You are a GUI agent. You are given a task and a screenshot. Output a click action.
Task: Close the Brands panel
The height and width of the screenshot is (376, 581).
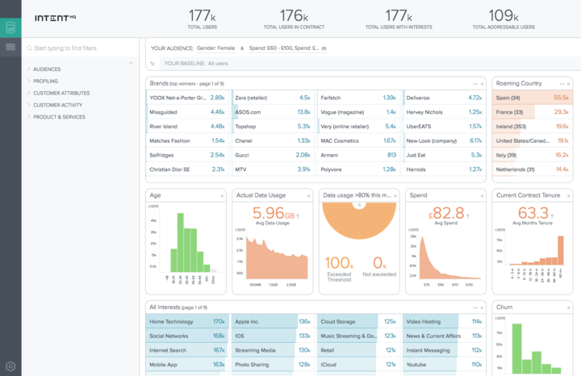tap(482, 84)
